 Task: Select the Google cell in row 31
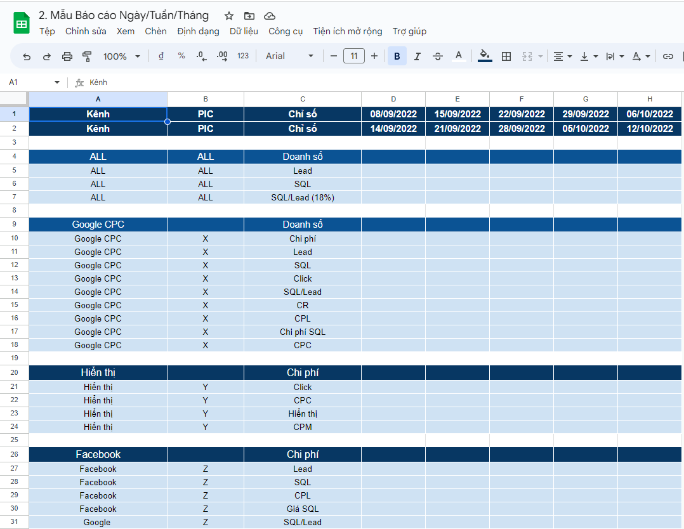pos(98,523)
